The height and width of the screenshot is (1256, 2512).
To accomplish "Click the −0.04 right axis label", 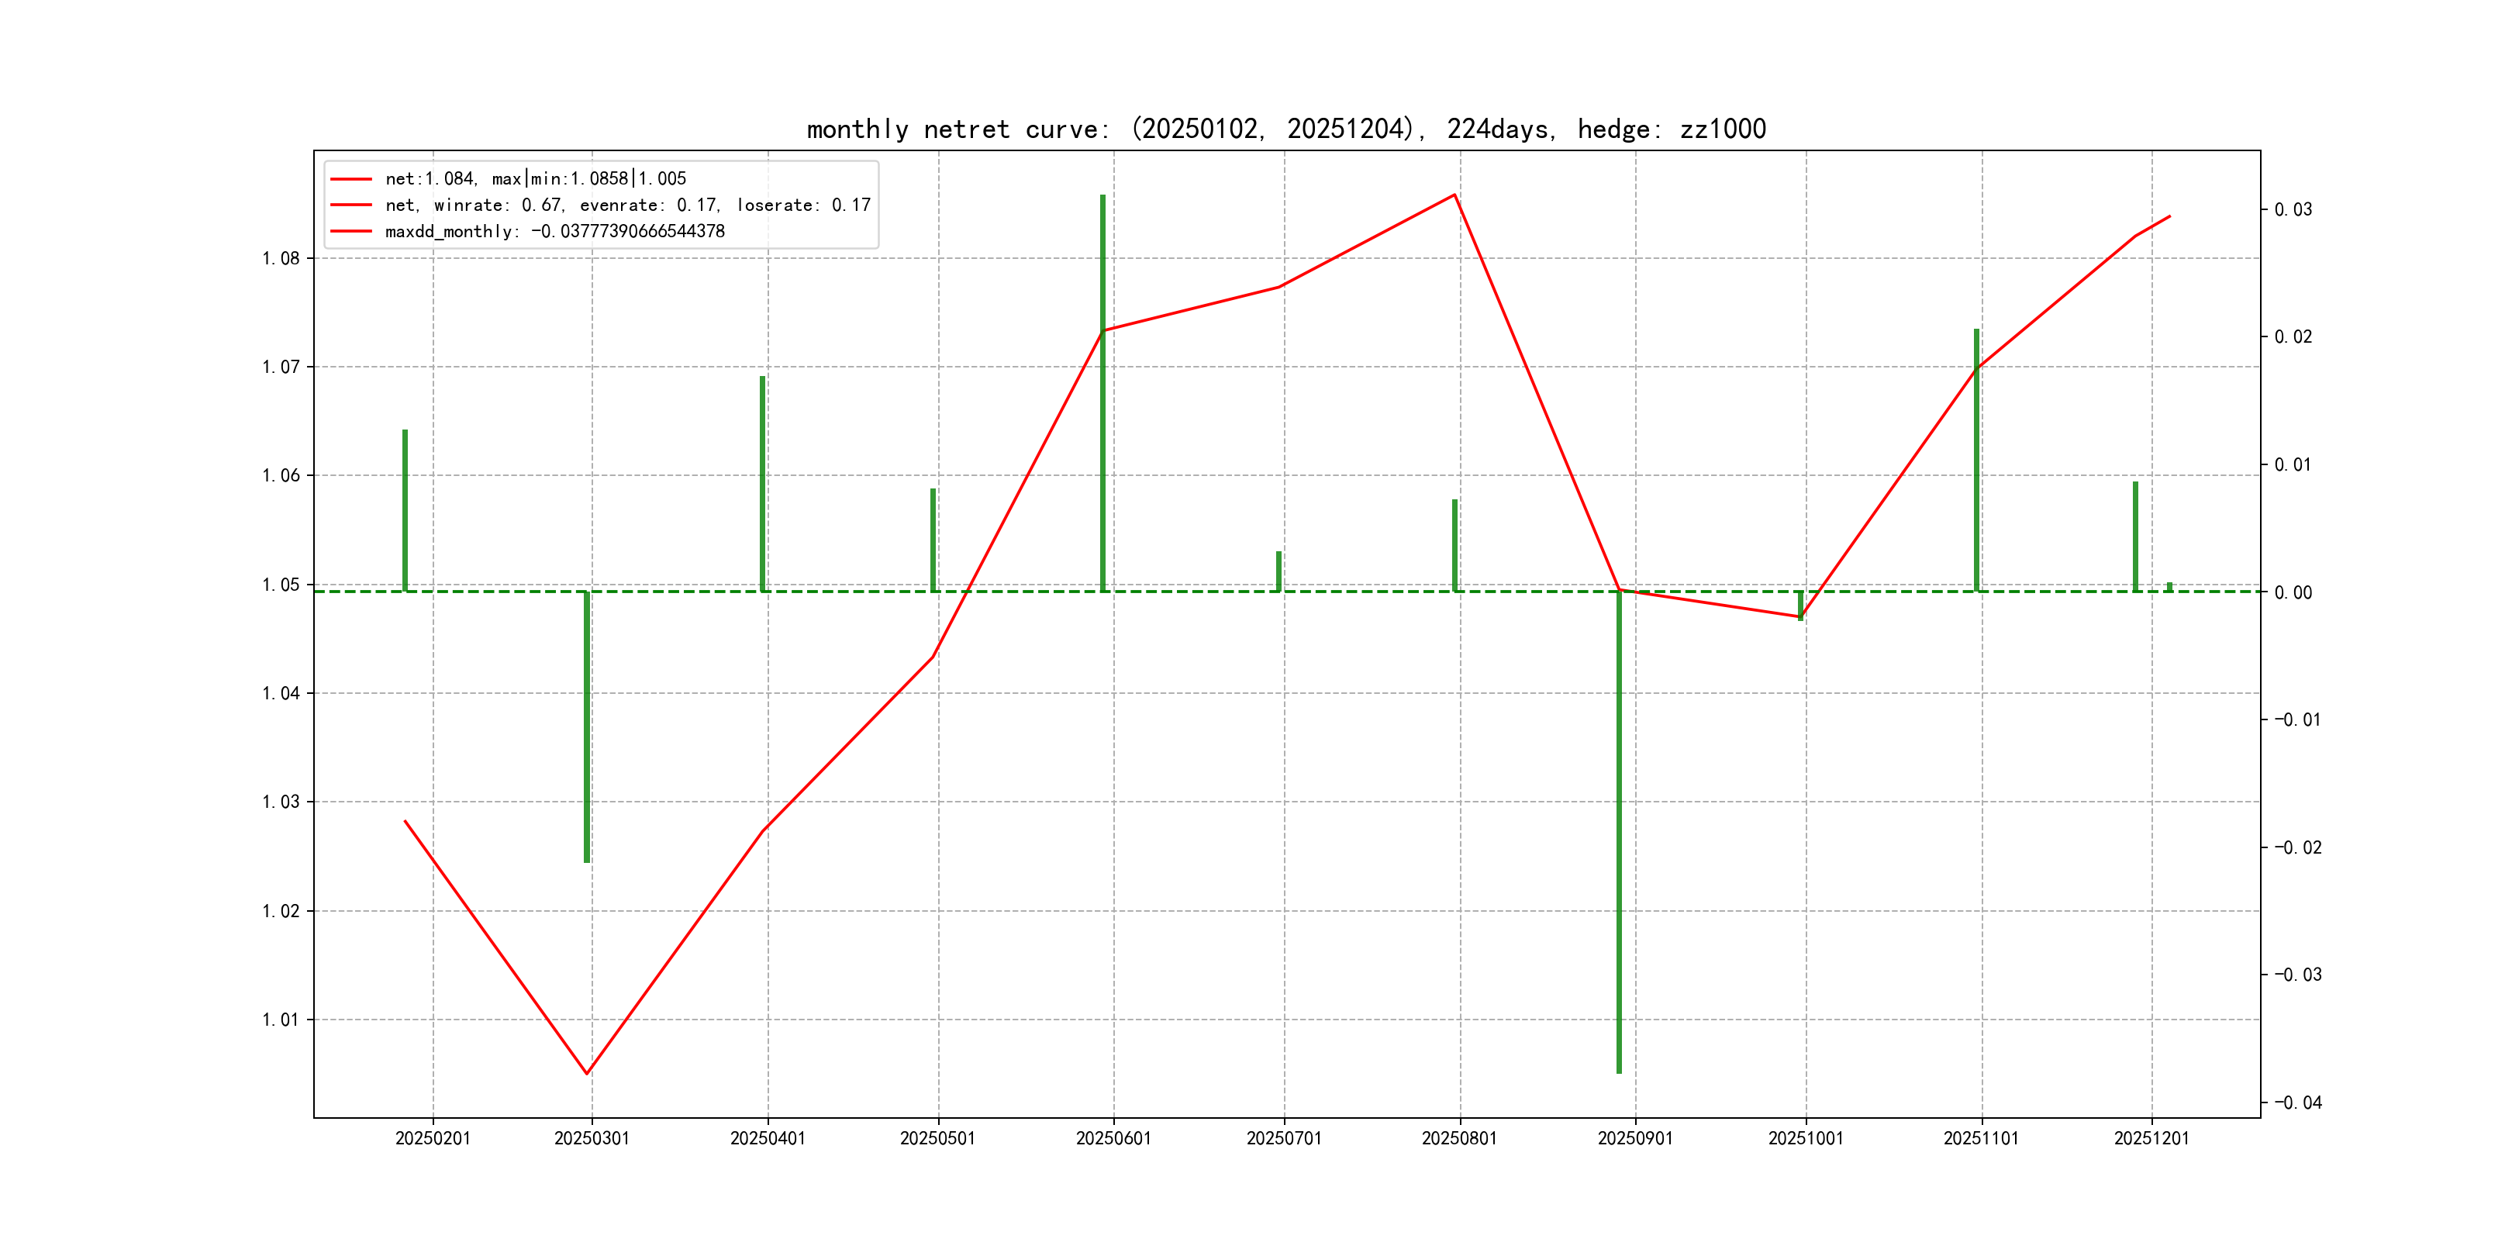I will 2297,1103.
